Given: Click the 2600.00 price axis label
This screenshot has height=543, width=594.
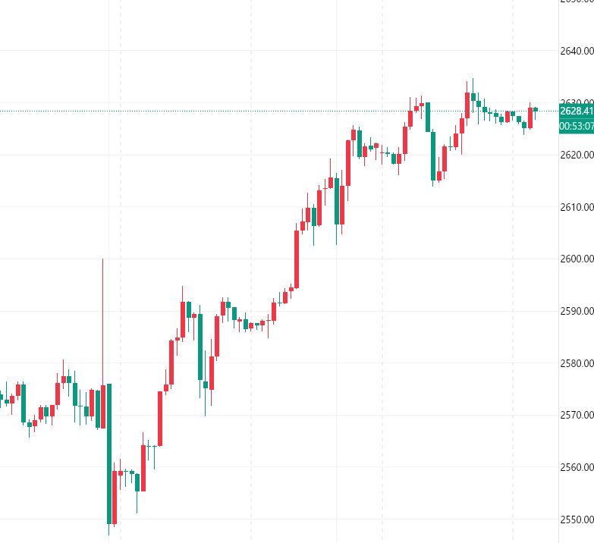Looking at the screenshot, I should [x=576, y=259].
